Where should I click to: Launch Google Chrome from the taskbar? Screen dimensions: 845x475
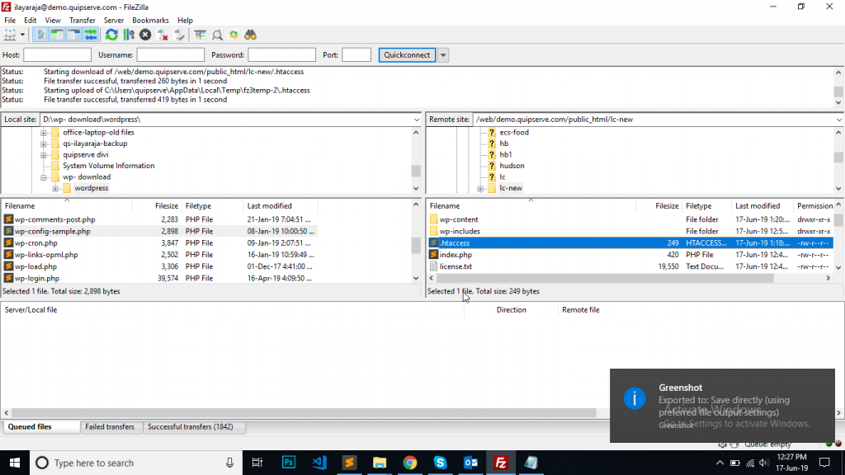tap(410, 463)
